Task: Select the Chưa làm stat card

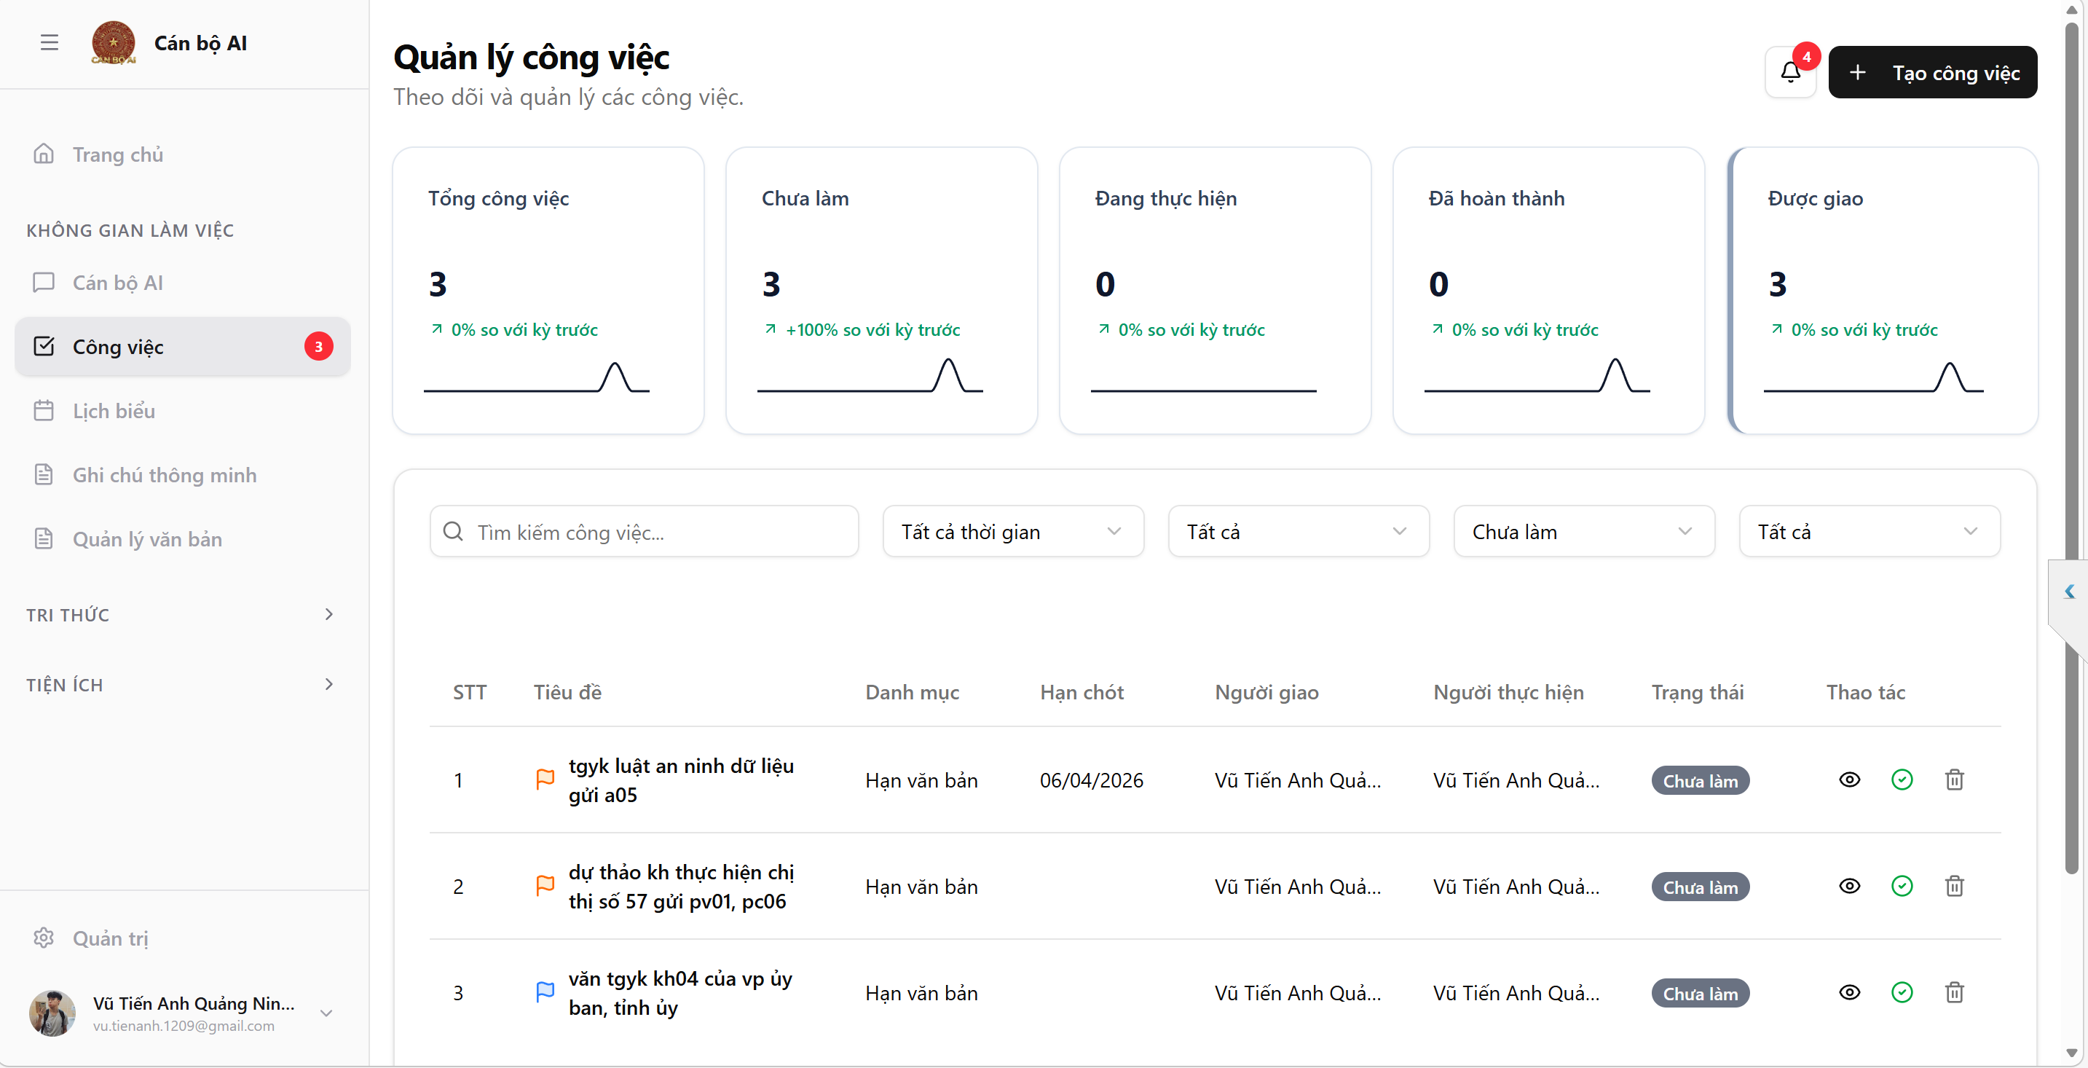Action: point(881,291)
